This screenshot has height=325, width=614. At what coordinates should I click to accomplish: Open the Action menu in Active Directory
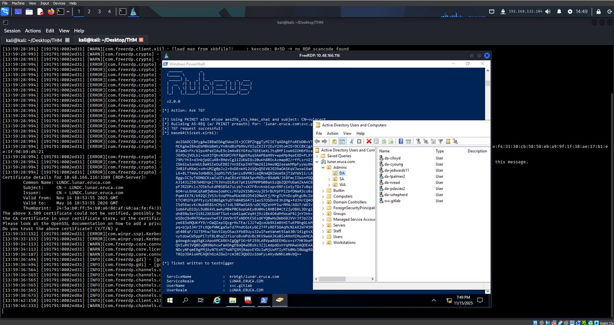(x=333, y=133)
